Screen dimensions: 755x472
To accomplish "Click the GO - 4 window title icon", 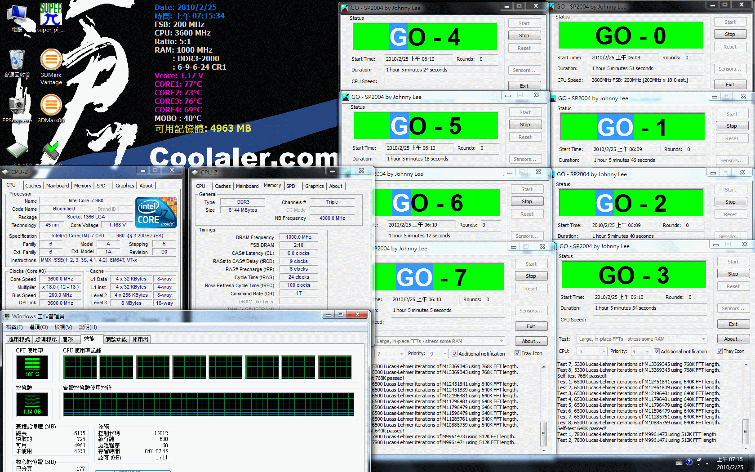I will [345, 8].
